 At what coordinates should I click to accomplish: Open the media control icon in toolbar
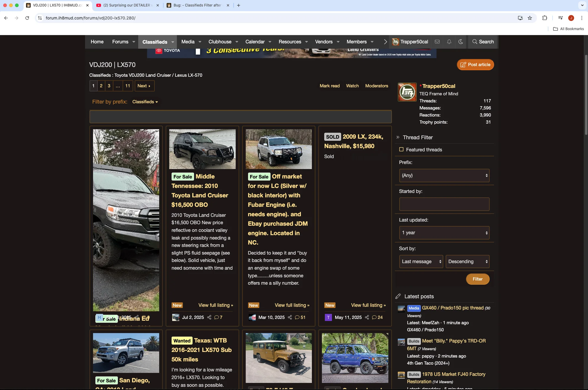560,18
